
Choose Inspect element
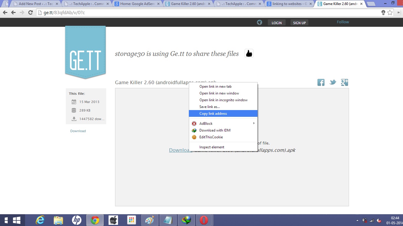point(223,147)
